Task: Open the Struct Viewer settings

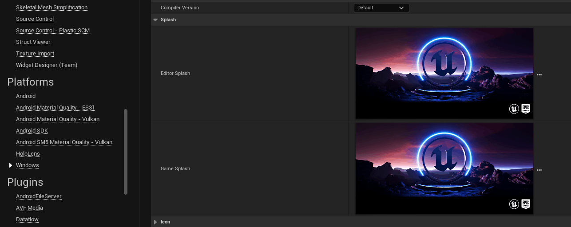Action: click(x=33, y=42)
